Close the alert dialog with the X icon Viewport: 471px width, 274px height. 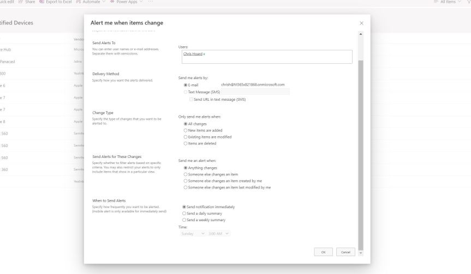[x=361, y=23]
